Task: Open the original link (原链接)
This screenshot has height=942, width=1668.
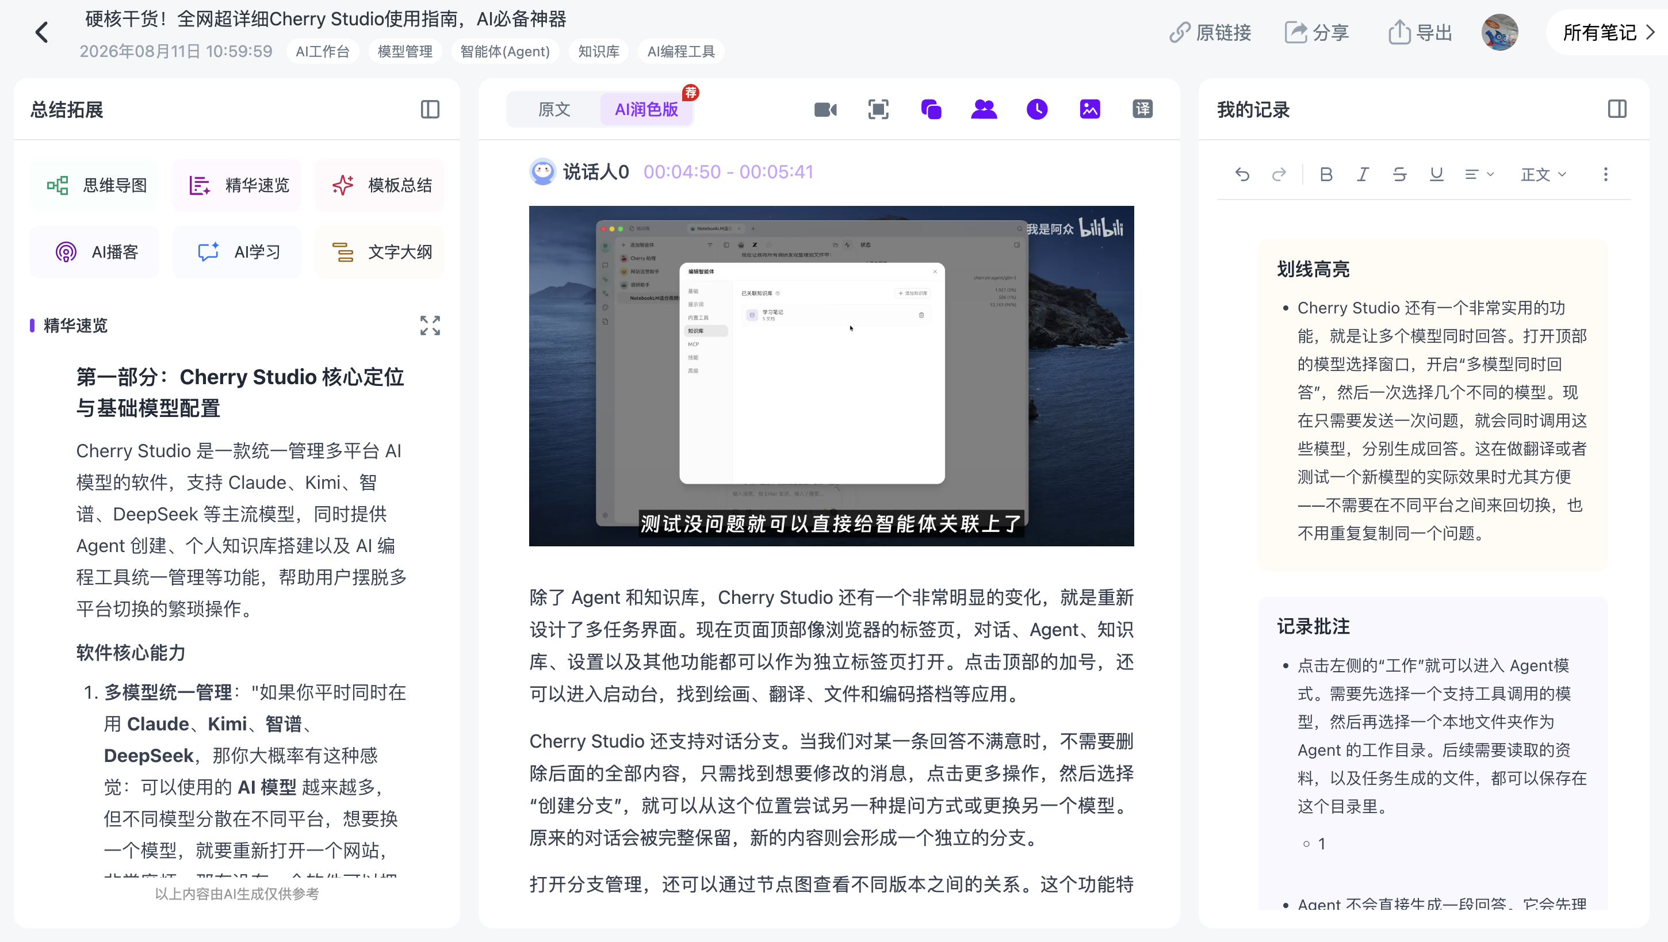Action: (x=1211, y=32)
